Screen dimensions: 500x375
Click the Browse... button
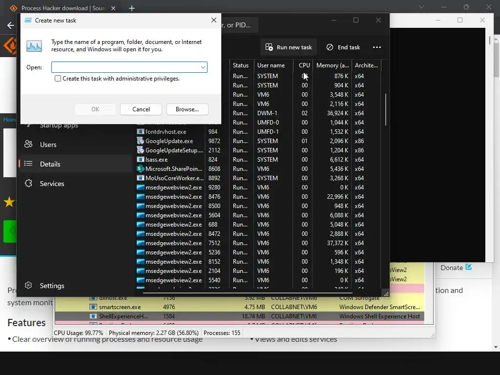pyautogui.click(x=187, y=109)
